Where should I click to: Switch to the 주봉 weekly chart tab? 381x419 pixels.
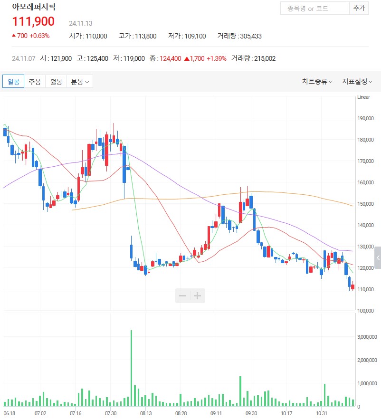click(x=35, y=82)
